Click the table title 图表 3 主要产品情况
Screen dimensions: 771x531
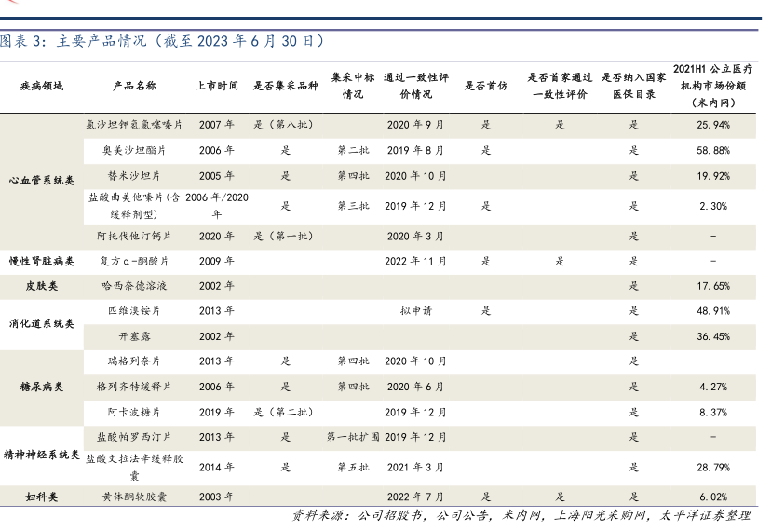(163, 41)
